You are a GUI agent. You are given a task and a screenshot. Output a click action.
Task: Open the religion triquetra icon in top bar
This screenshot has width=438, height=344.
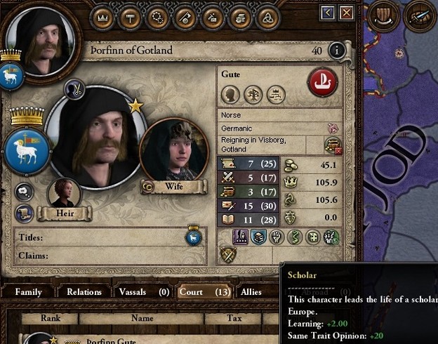tap(267, 18)
